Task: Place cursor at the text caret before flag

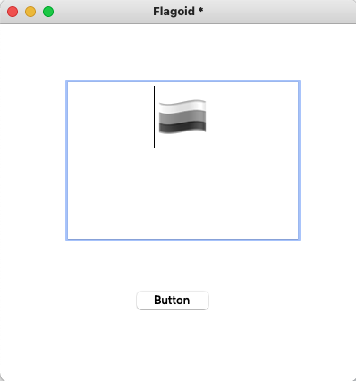Action: tap(154, 116)
